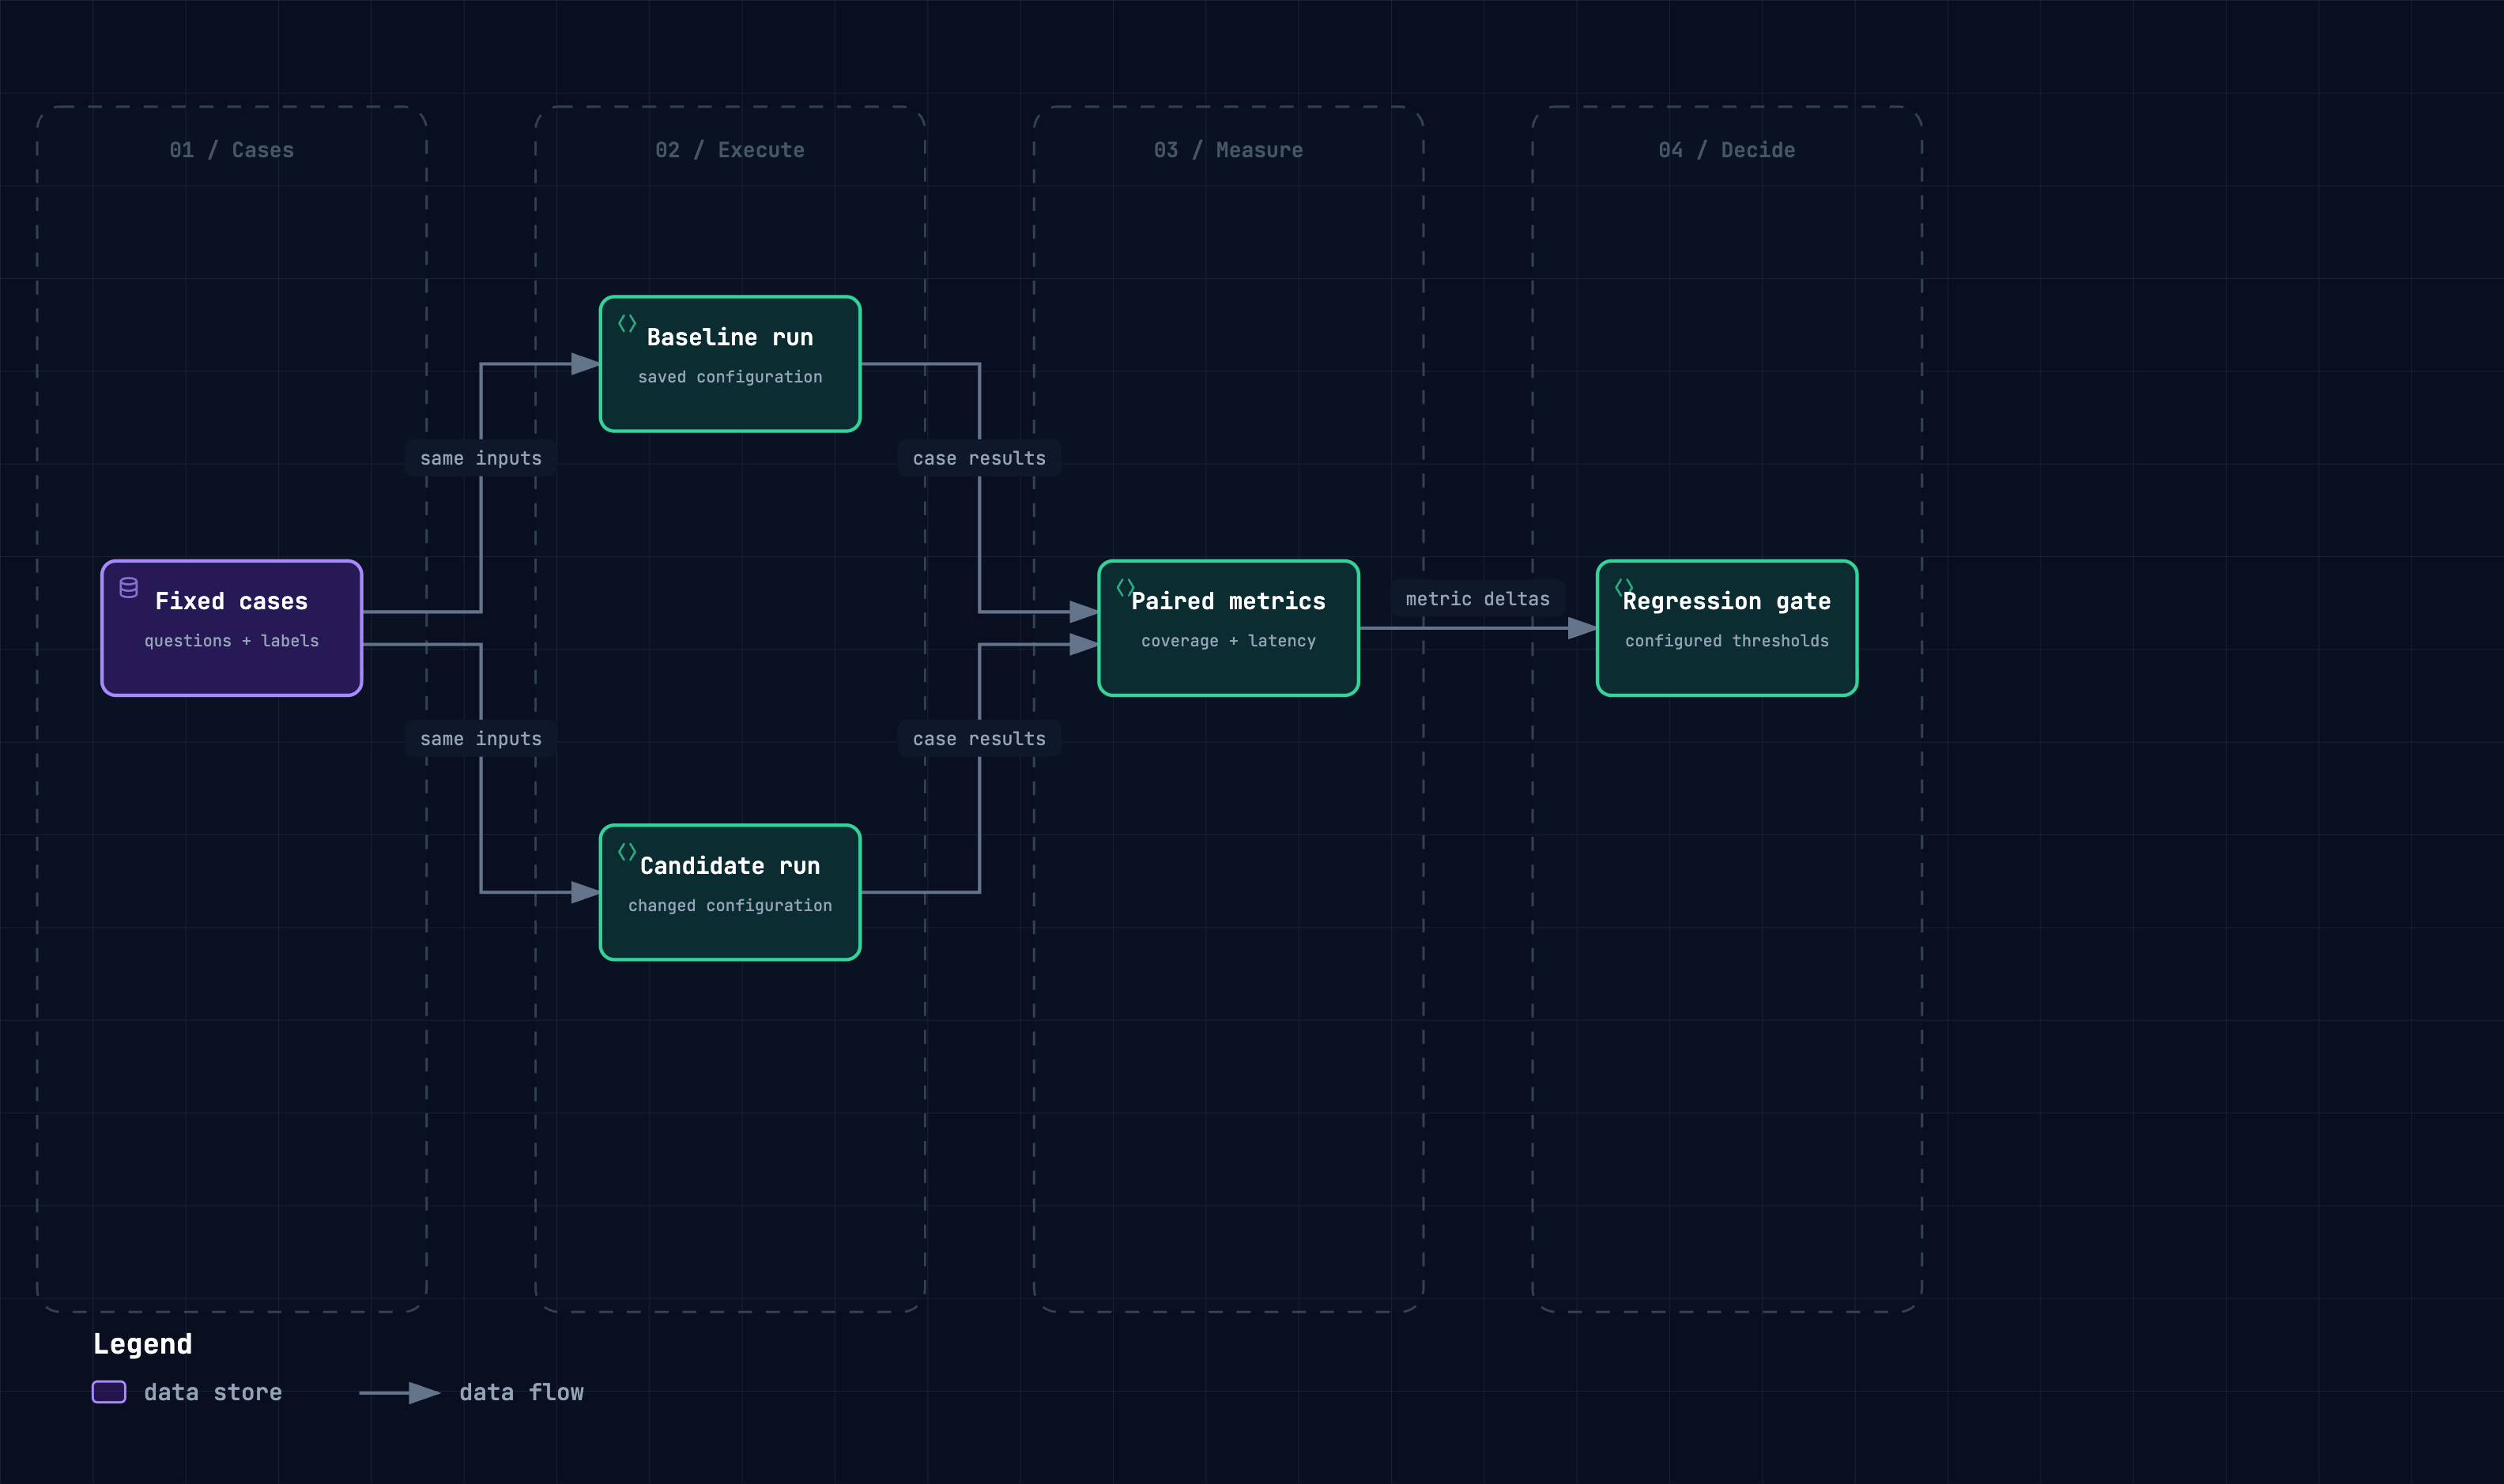This screenshot has width=2504, height=1484.
Task: Click the Legend heading
Action: click(142, 1344)
